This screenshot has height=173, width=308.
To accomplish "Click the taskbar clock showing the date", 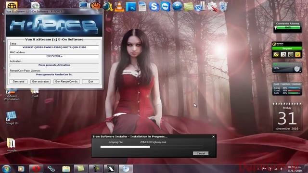I will pos(295,169).
